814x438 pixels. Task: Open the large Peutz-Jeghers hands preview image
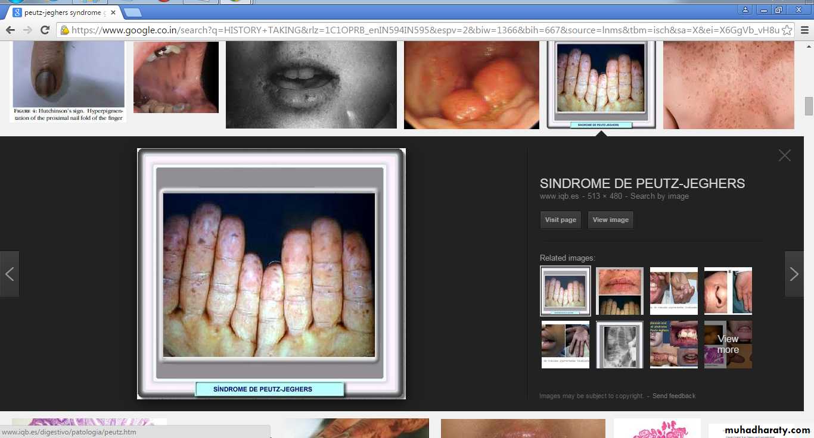point(271,274)
